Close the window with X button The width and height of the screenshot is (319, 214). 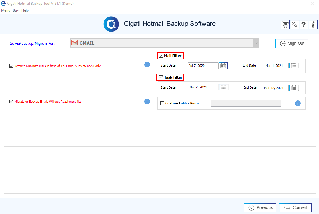pyautogui.click(x=312, y=4)
